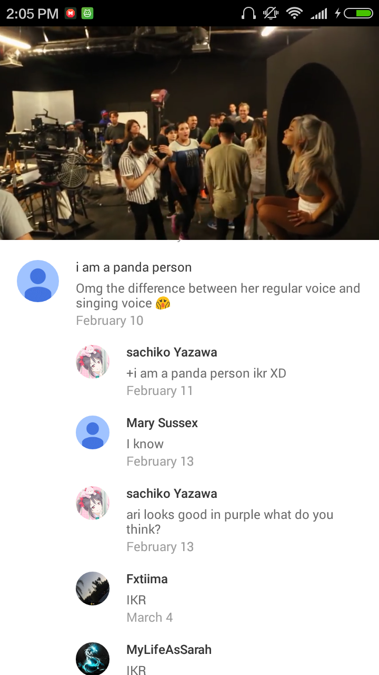
Task: Open Mary Sussex's channel name
Action: point(162,423)
